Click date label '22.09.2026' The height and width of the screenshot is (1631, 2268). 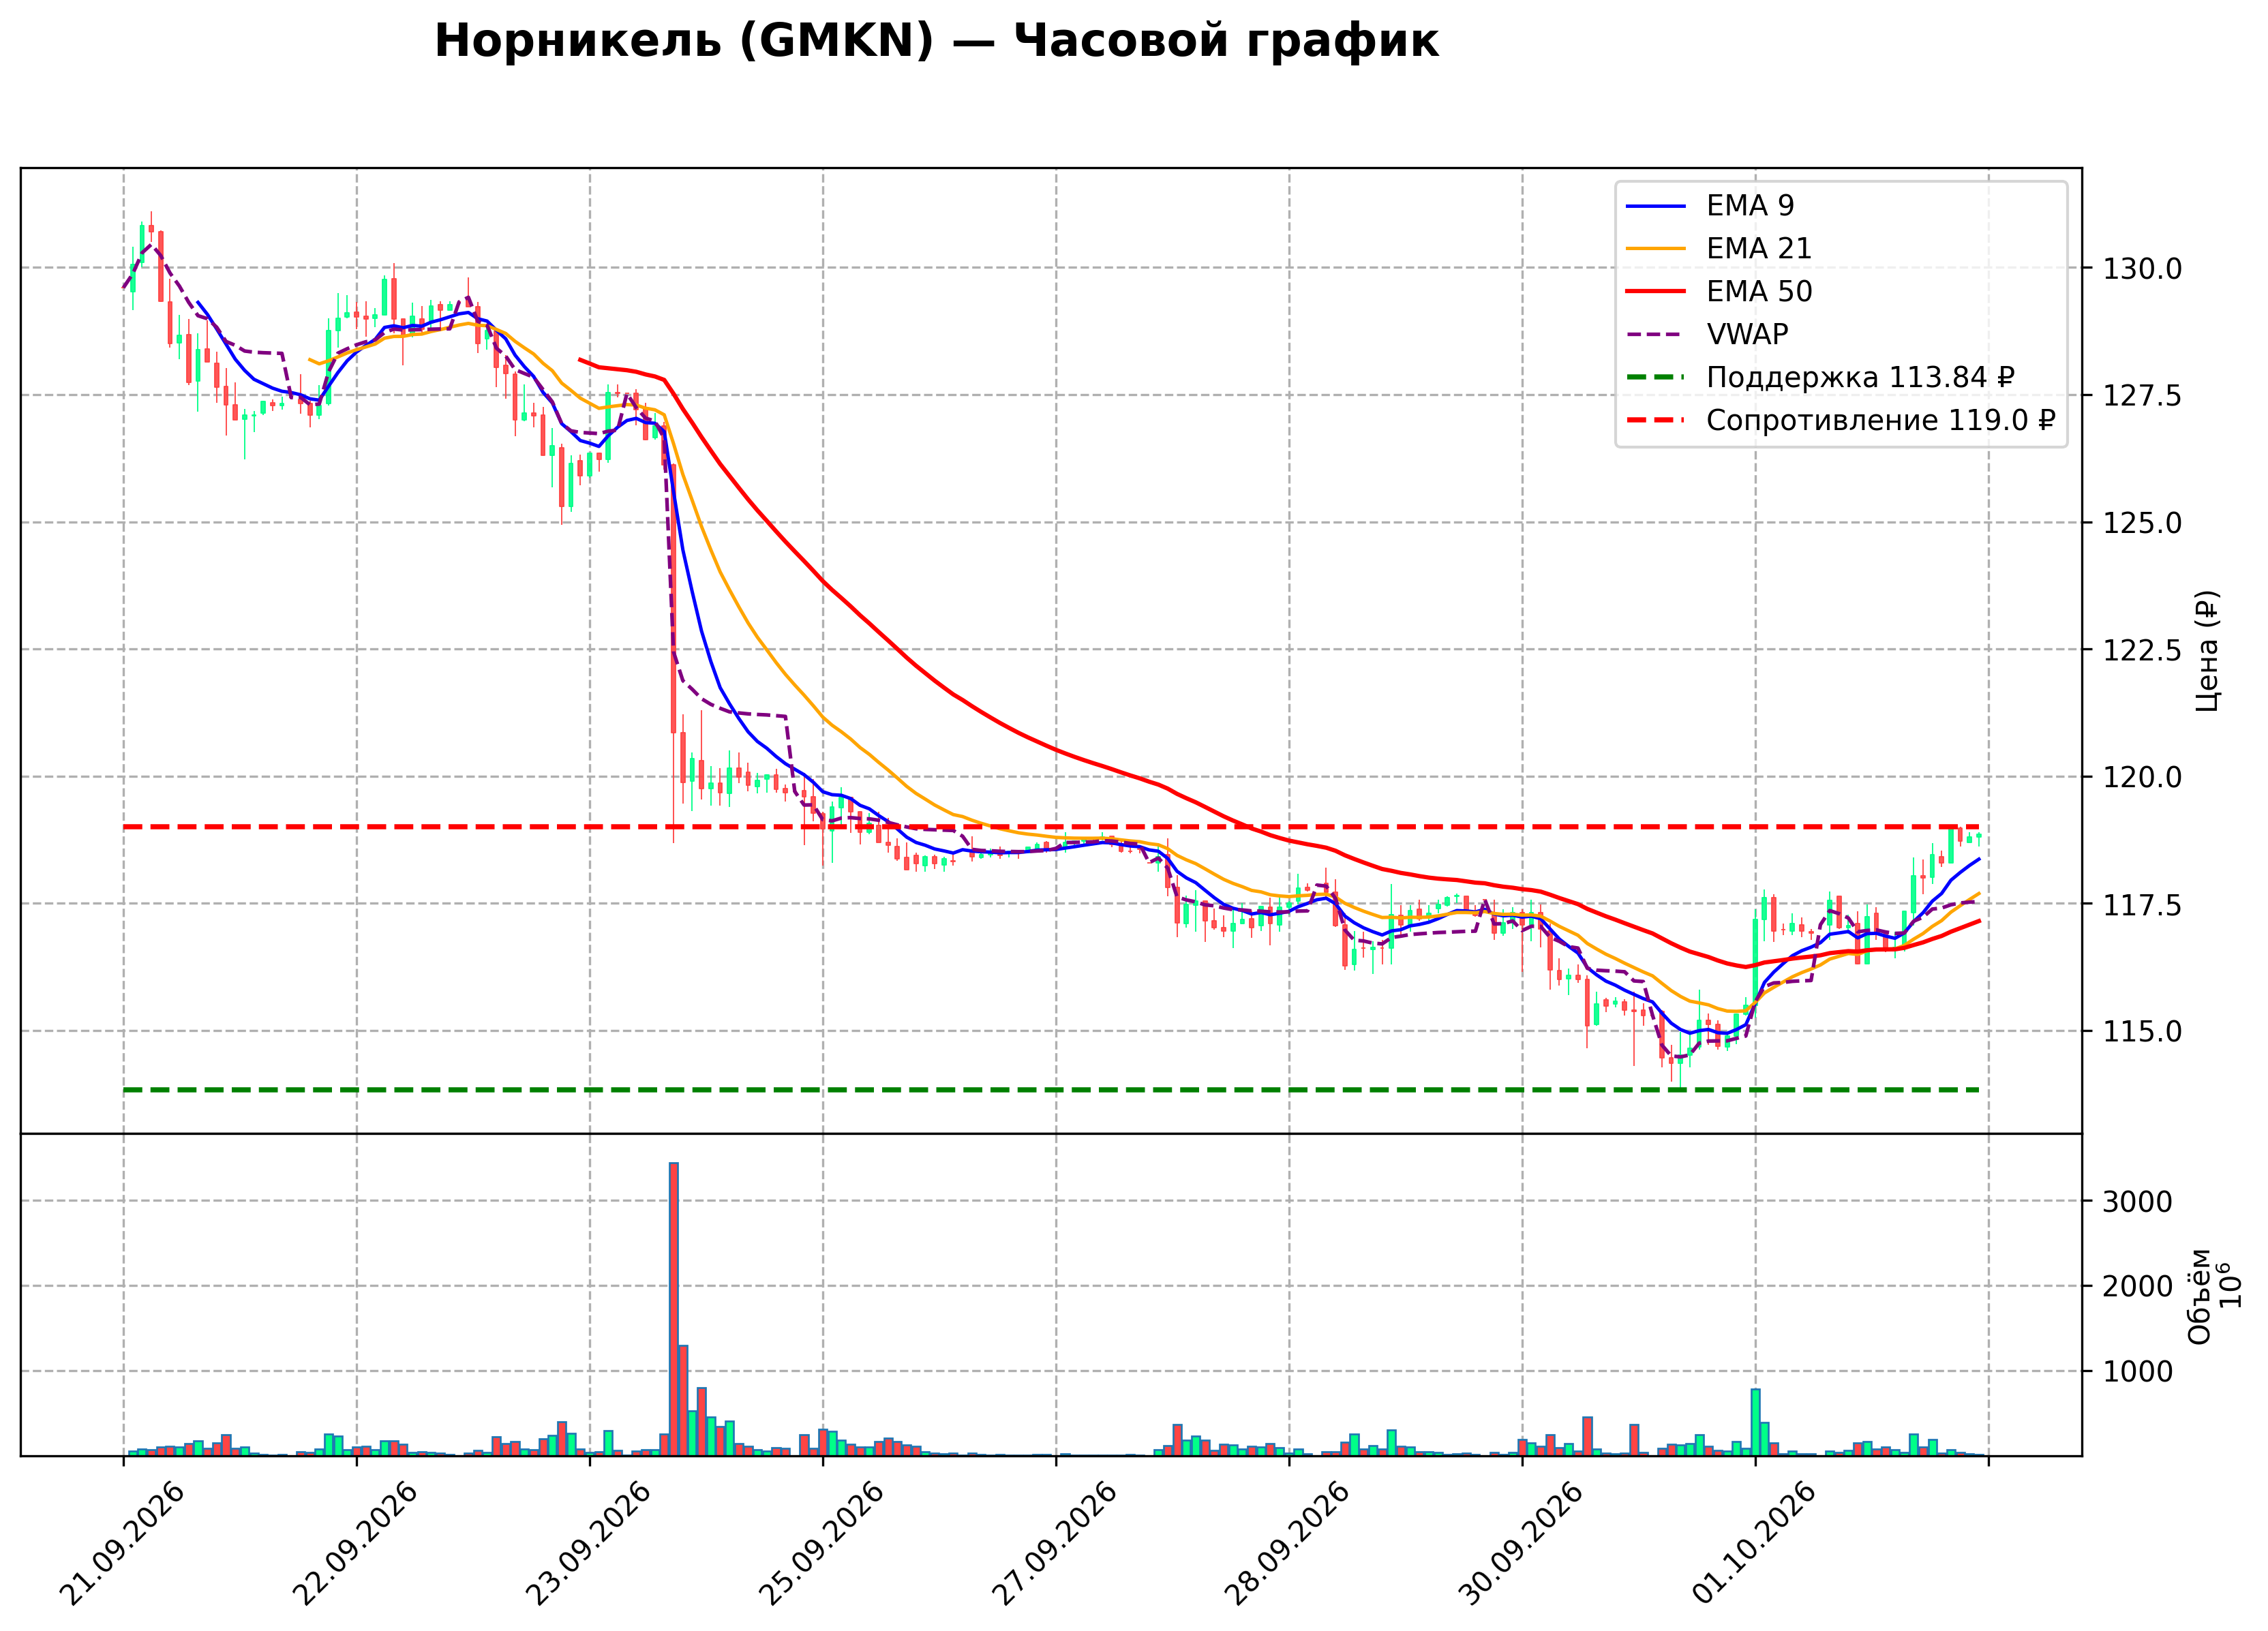355,1545
